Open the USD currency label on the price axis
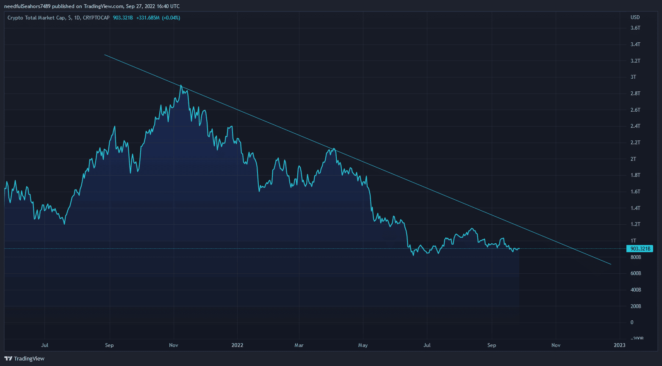 tap(635, 17)
